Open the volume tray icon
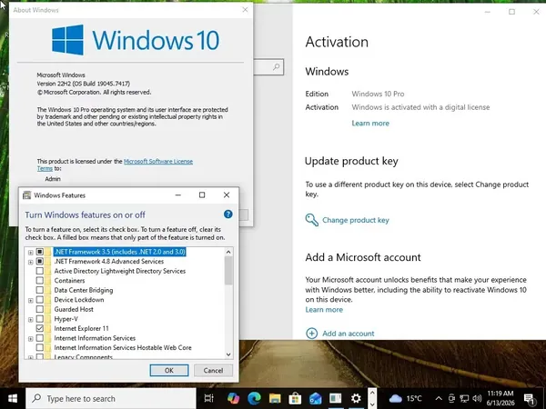Viewport: 546px width, 409px height. click(x=477, y=399)
